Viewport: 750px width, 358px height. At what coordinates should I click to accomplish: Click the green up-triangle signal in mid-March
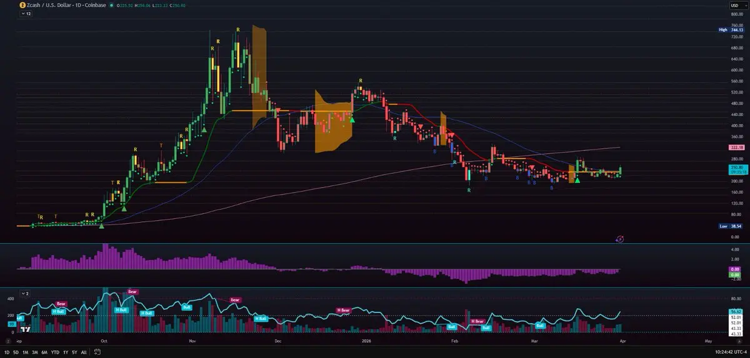click(x=577, y=180)
